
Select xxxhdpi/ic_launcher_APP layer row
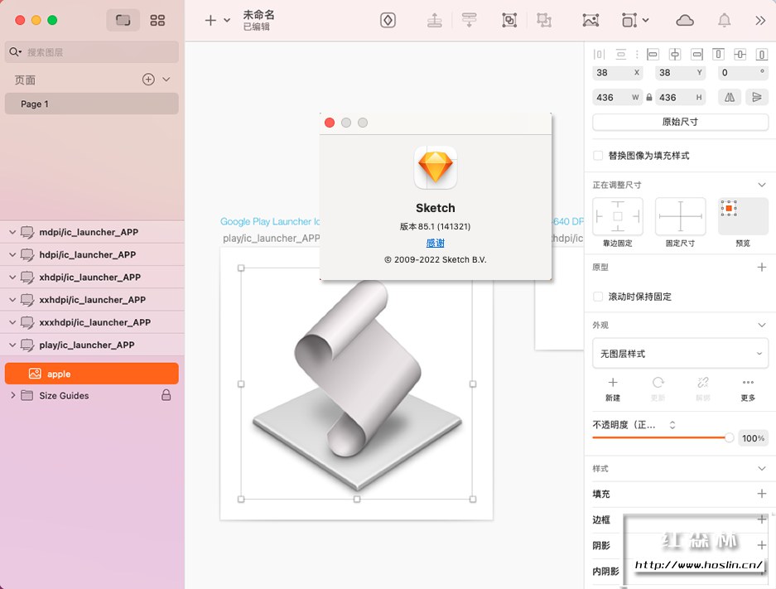click(x=92, y=322)
